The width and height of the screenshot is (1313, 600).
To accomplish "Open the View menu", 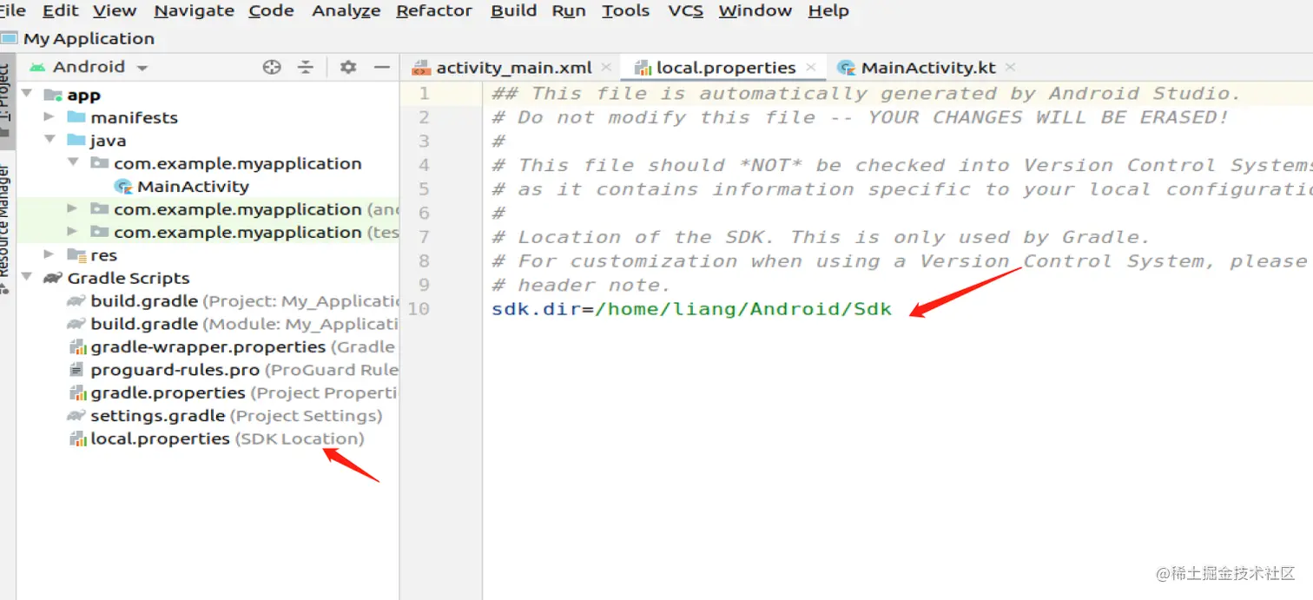I will (115, 10).
